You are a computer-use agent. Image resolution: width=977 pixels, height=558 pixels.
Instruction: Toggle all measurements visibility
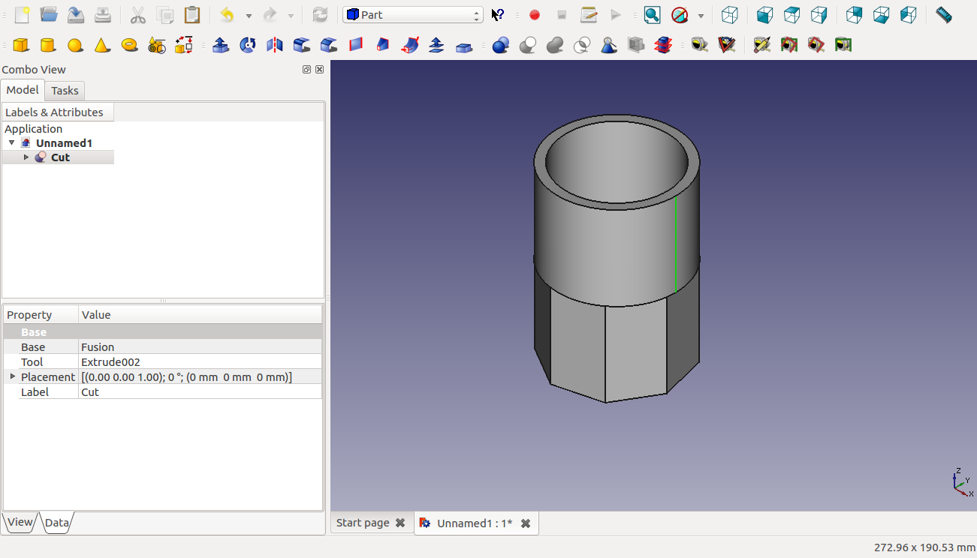(x=789, y=45)
